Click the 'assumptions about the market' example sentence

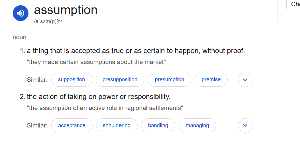pos(96,62)
